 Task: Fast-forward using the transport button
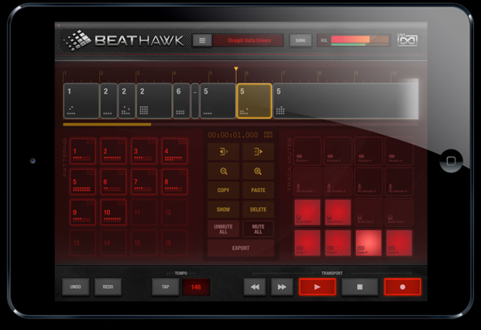tap(282, 287)
